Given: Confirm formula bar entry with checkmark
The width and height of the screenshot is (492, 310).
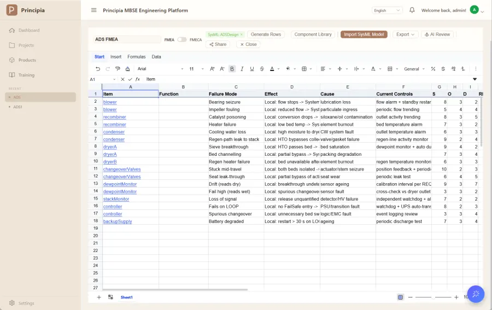Looking at the screenshot, I should [x=130, y=79].
